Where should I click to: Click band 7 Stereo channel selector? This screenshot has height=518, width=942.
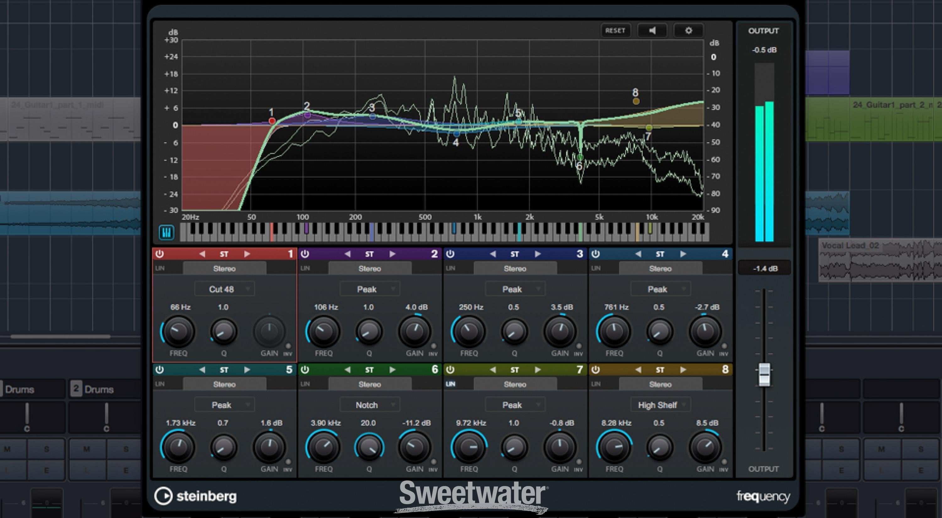pos(515,384)
